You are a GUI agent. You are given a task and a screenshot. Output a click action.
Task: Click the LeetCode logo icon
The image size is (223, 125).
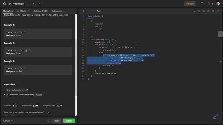coord(5,3)
